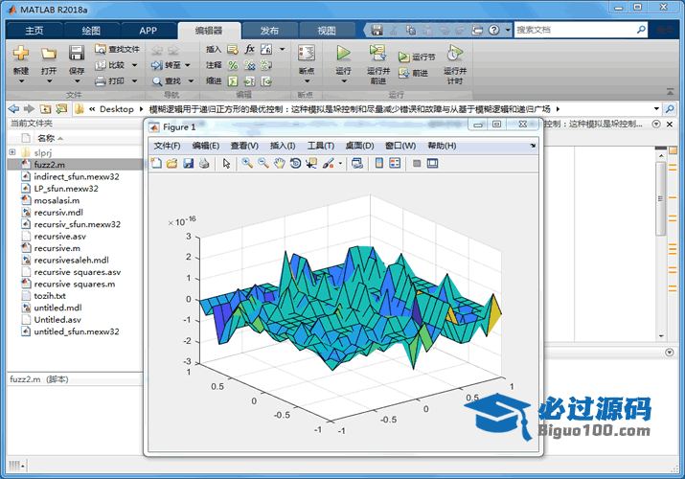Click the back arrow in address bar
This screenshot has height=479, width=685.
click(x=14, y=108)
